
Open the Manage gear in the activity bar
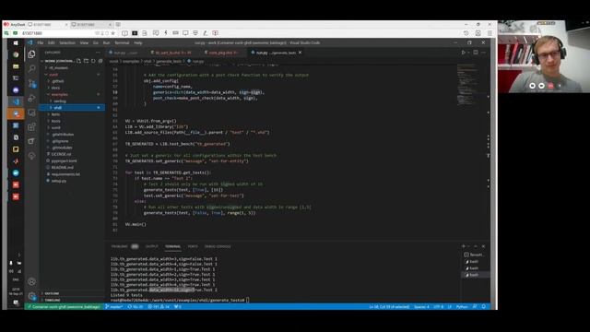31,296
